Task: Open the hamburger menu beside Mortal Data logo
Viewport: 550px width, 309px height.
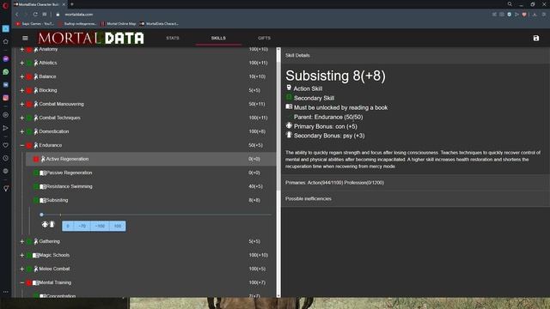Action: click(25, 38)
